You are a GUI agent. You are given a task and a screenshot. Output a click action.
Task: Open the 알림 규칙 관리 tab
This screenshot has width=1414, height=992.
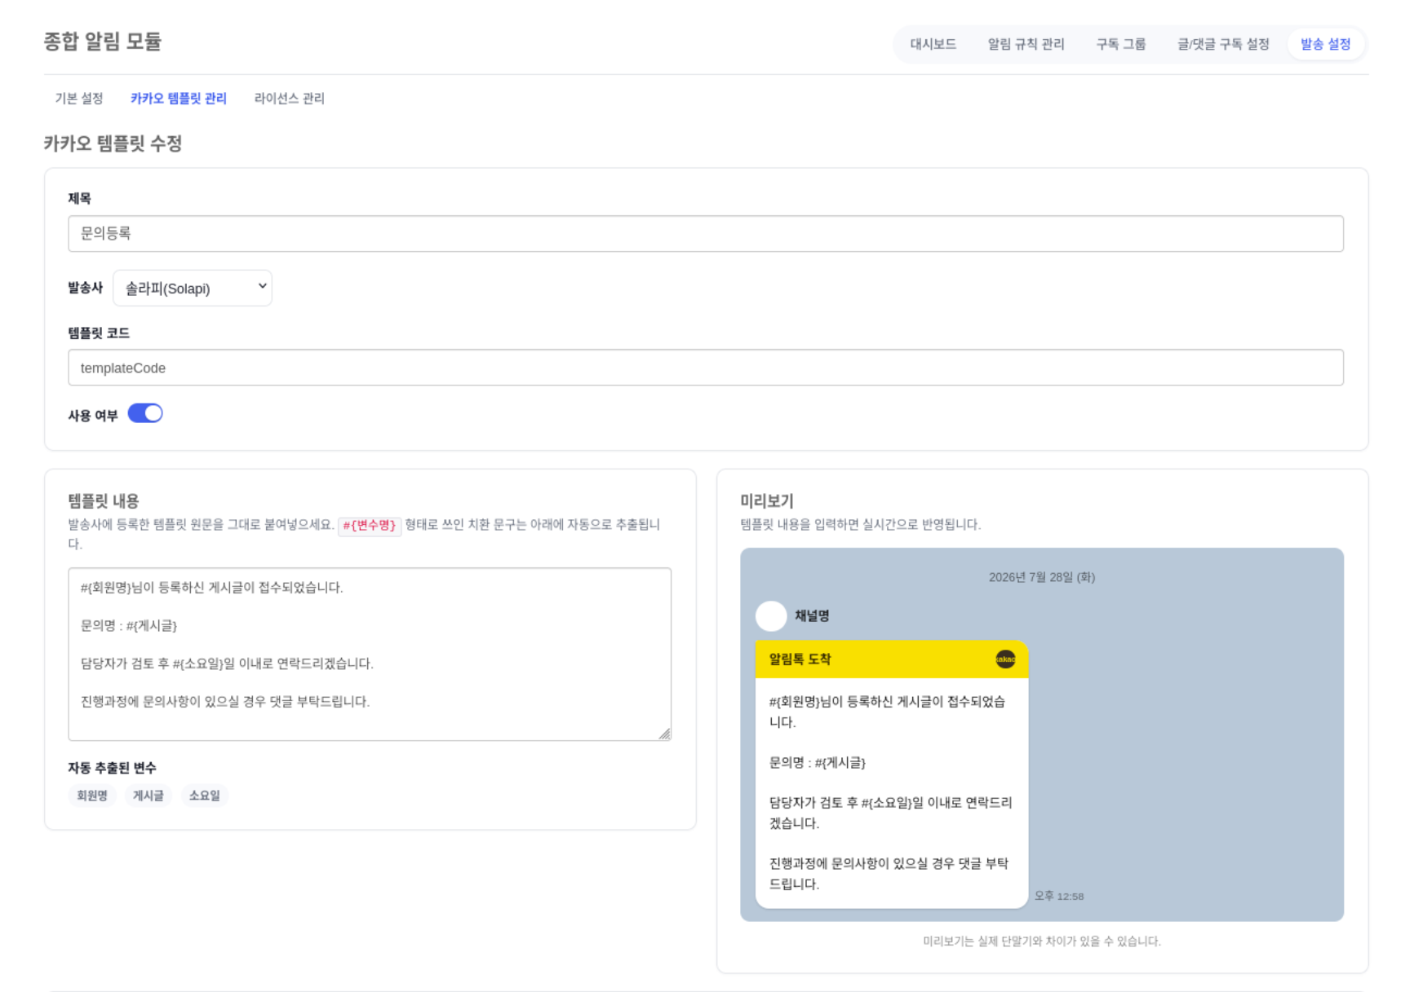coord(1026,44)
